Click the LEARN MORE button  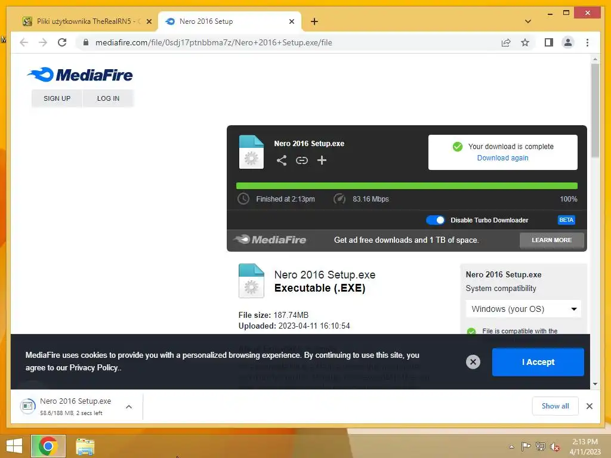pos(552,240)
